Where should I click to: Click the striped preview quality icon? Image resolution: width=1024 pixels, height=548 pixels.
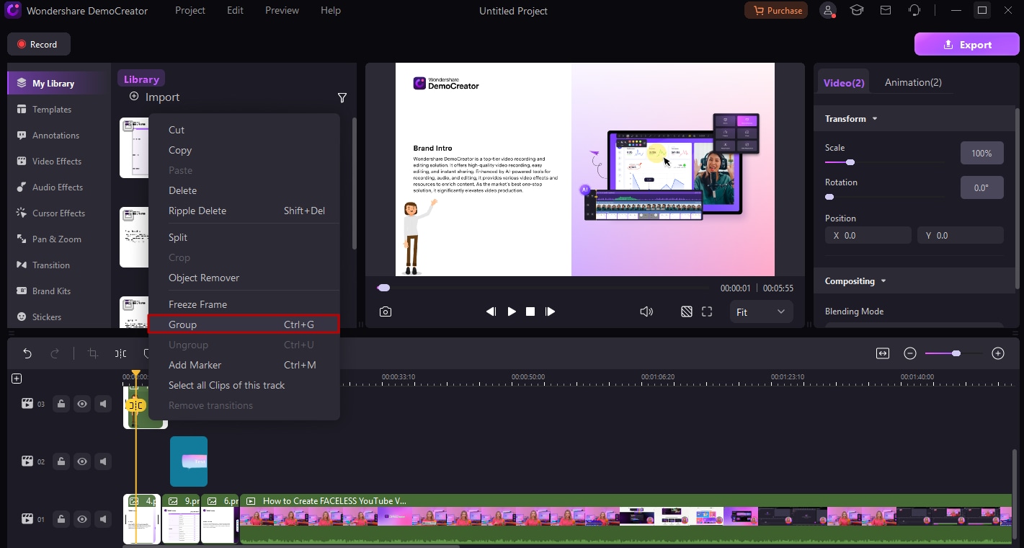[x=687, y=311]
